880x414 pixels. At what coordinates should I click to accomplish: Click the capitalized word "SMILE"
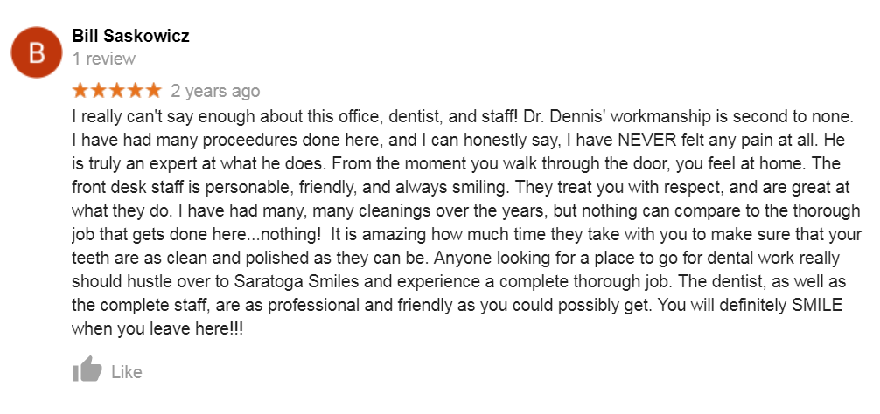click(817, 306)
